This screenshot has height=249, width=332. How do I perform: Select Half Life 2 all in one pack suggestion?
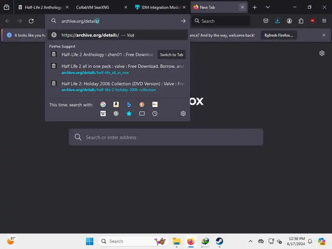(x=117, y=69)
